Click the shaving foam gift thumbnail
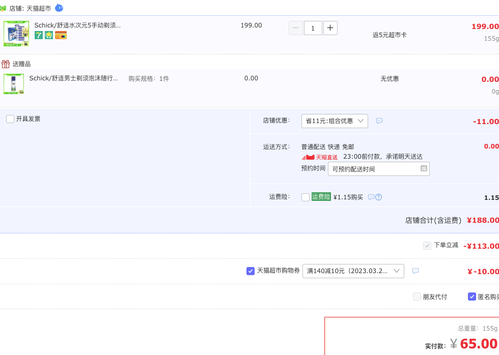The height and width of the screenshot is (355, 499). (x=14, y=84)
